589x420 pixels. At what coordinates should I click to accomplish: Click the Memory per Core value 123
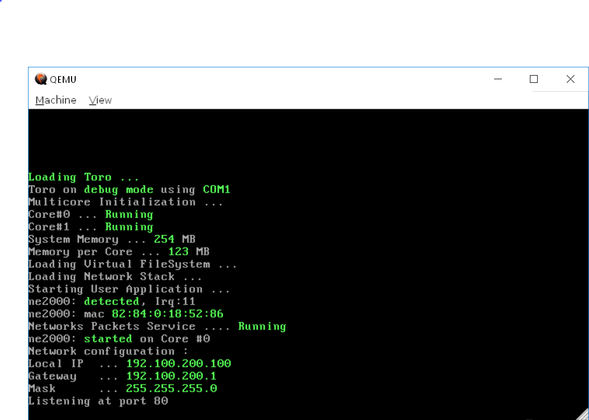point(178,252)
